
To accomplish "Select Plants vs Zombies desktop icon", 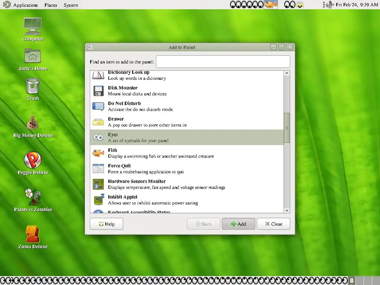I will 33,197.
